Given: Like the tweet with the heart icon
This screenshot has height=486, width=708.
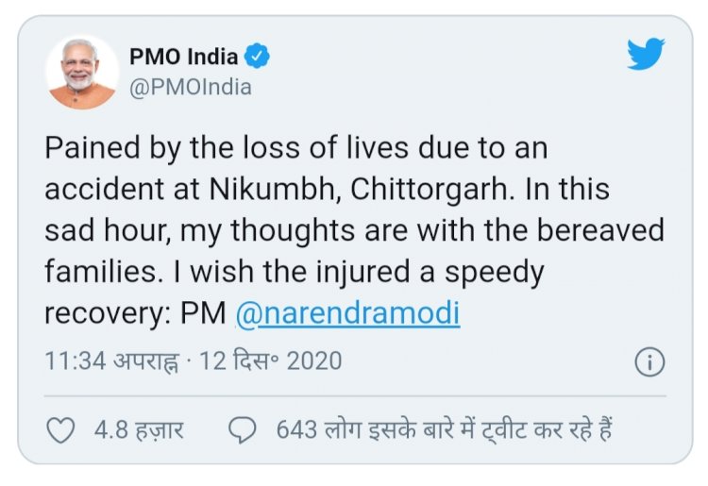Looking at the screenshot, I should click(x=61, y=430).
